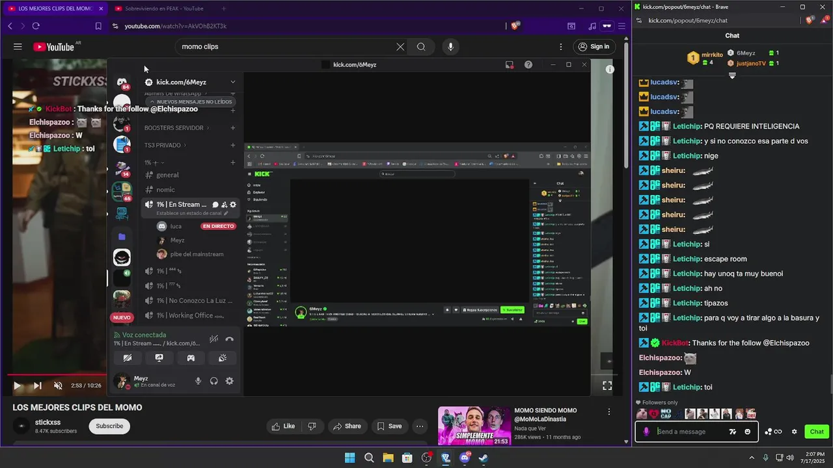Save the video to a playlist
The height and width of the screenshot is (468, 833).
(389, 426)
